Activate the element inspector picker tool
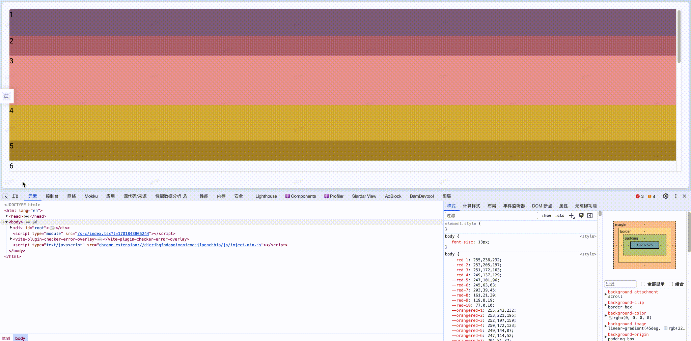 [x=5, y=196]
